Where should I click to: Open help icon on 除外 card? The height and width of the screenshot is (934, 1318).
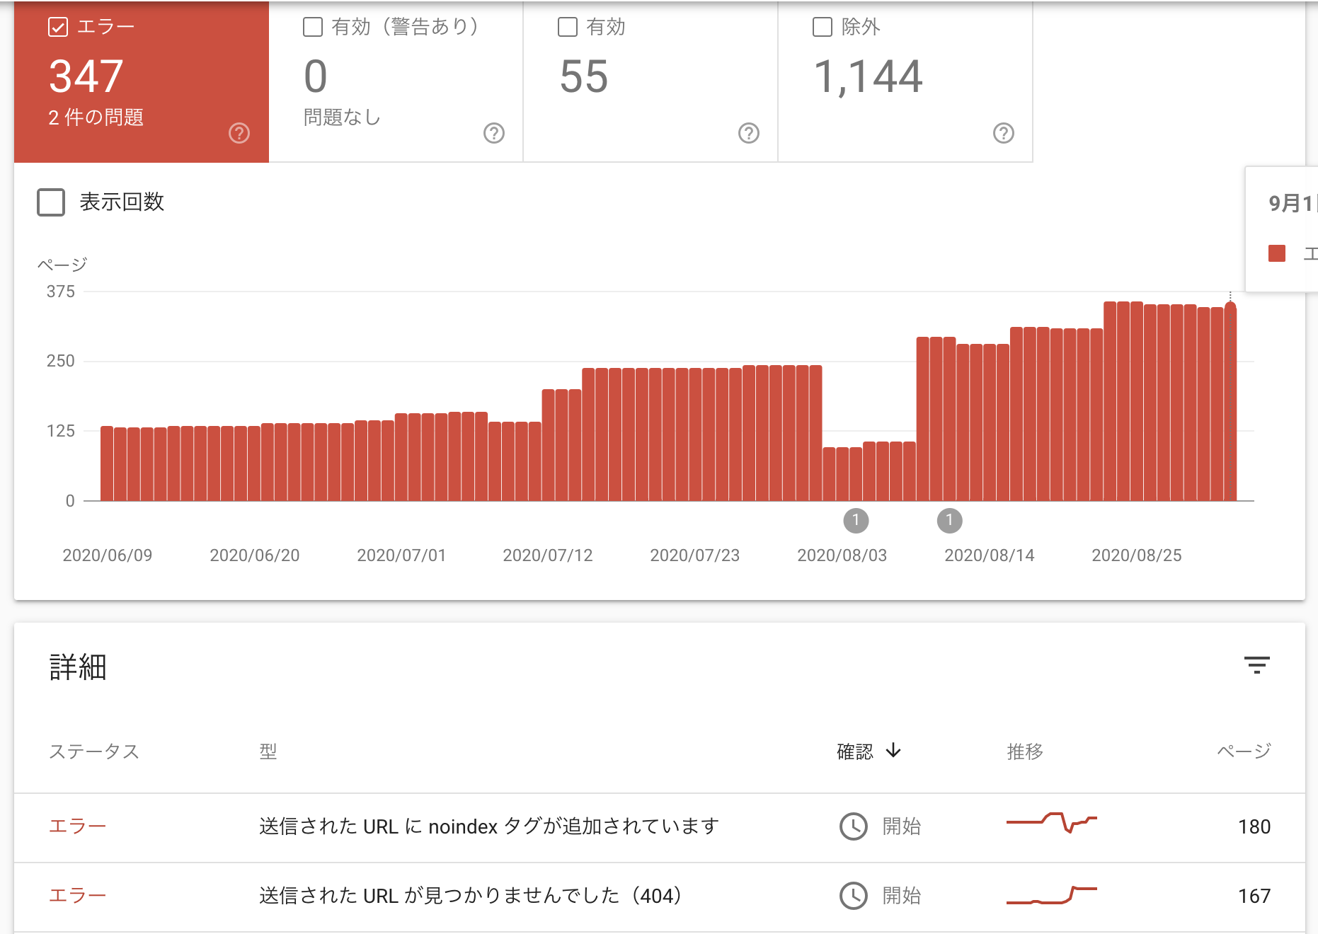pyautogui.click(x=1004, y=133)
